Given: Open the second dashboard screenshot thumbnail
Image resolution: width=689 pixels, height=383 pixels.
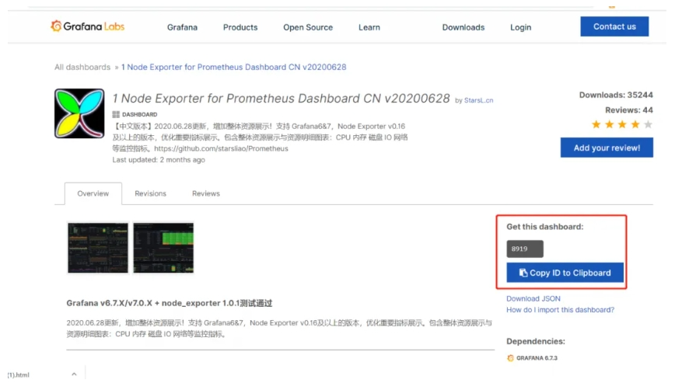Looking at the screenshot, I should tap(163, 248).
